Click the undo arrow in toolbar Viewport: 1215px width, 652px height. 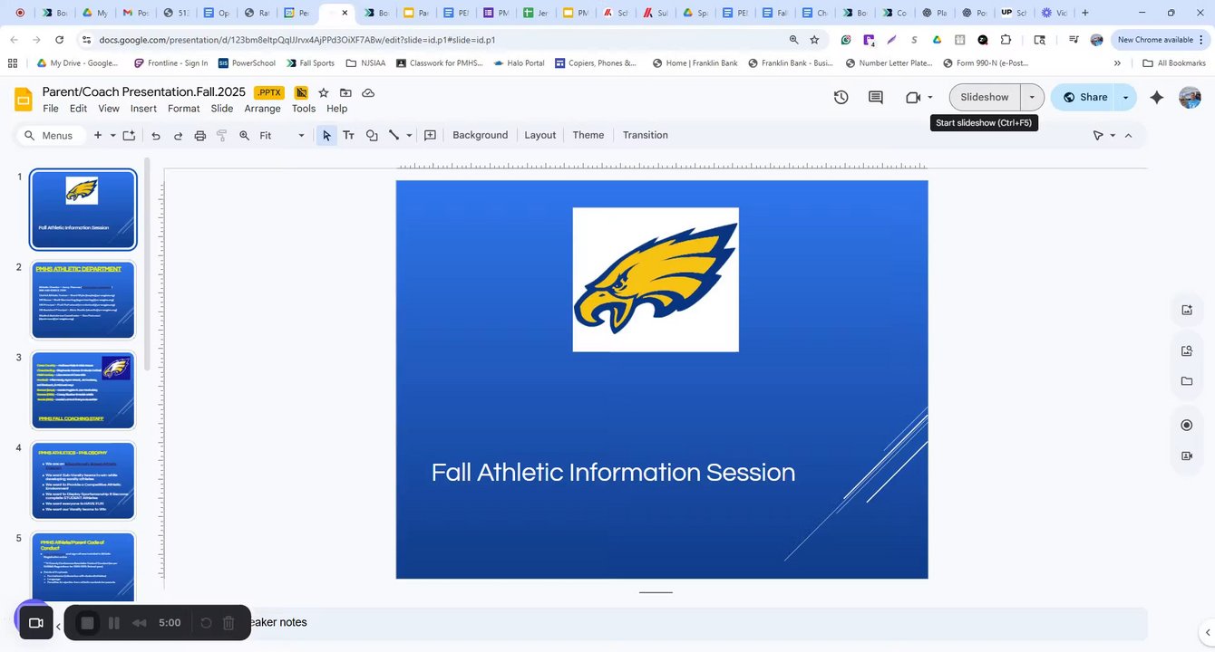(x=156, y=135)
